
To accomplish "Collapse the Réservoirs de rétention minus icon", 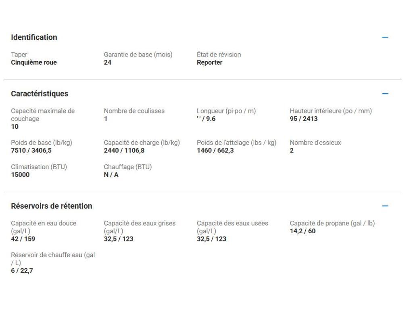I will pos(385,206).
